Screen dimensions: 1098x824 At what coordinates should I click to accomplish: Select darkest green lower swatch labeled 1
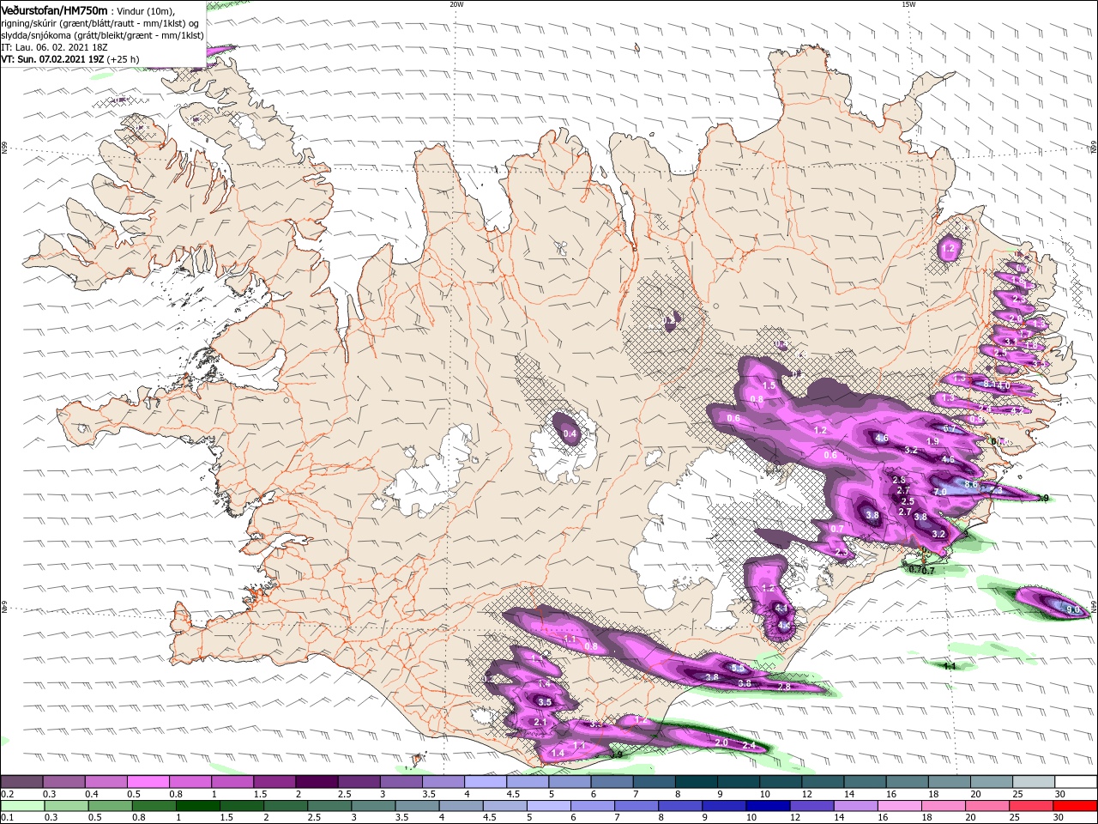point(197,806)
